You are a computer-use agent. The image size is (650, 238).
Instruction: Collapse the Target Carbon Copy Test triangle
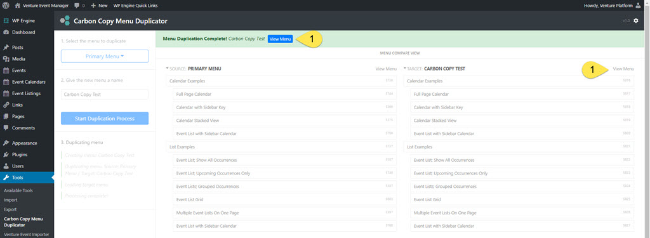tap(405, 69)
